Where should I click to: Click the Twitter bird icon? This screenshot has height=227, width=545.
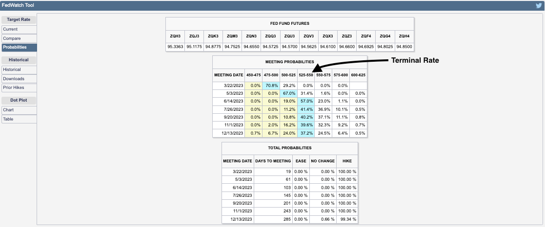coord(539,5)
